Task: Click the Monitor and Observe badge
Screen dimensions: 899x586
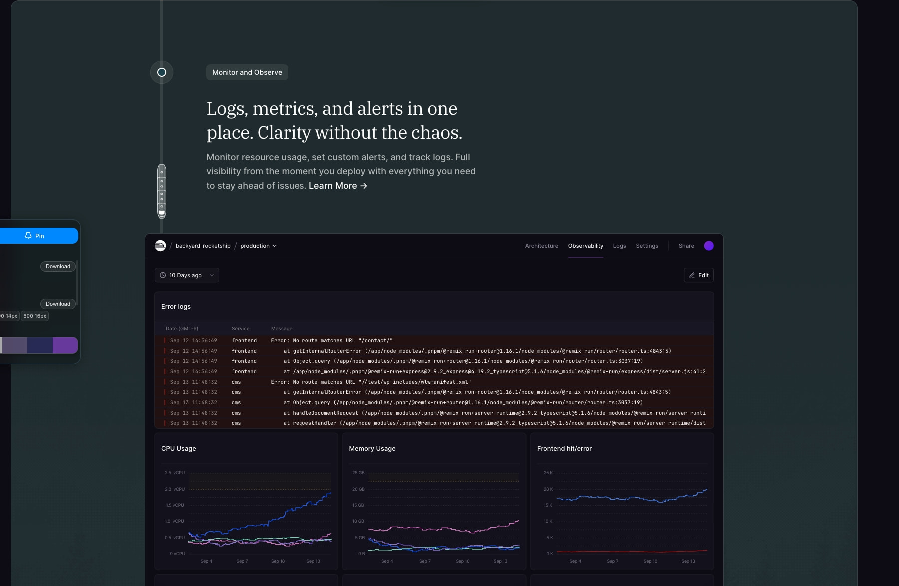Action: (247, 72)
